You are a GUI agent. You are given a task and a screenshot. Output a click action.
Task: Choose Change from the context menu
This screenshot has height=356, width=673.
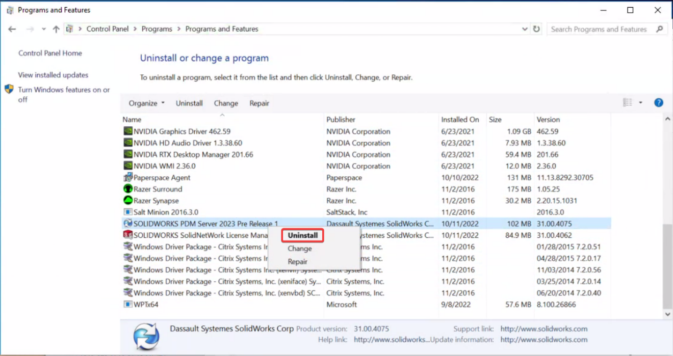coord(300,249)
